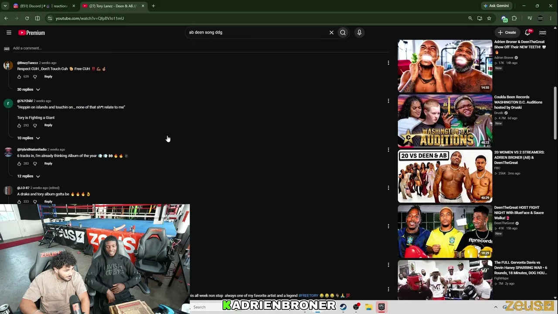558x314 pixels.
Task: Reload the current browser page
Action: tap(27, 18)
